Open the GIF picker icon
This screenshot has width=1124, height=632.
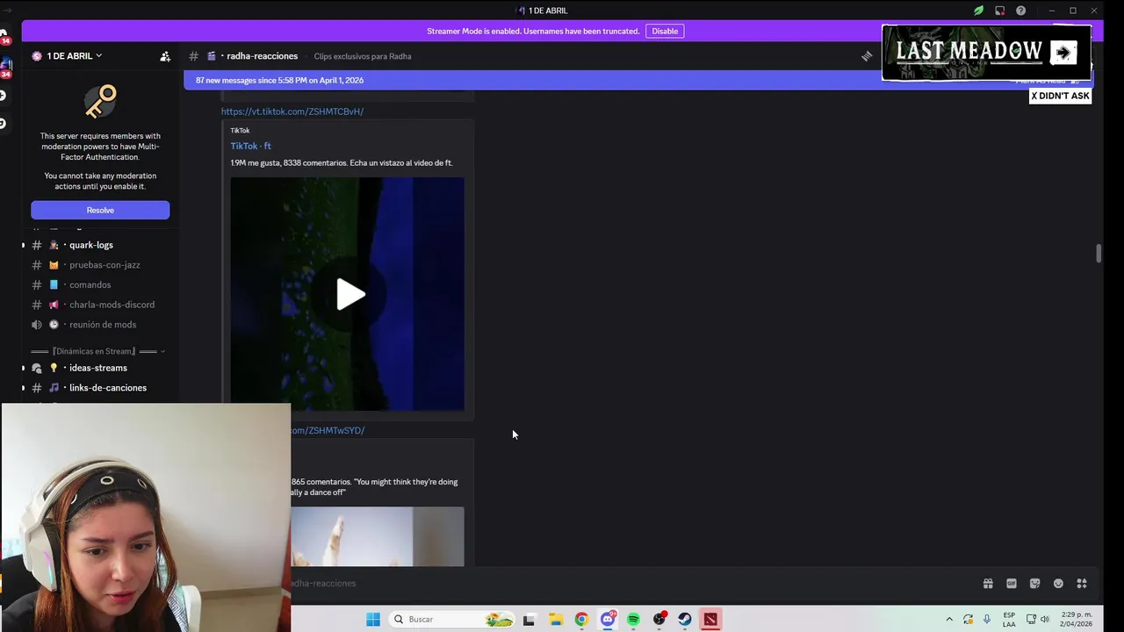1012,584
